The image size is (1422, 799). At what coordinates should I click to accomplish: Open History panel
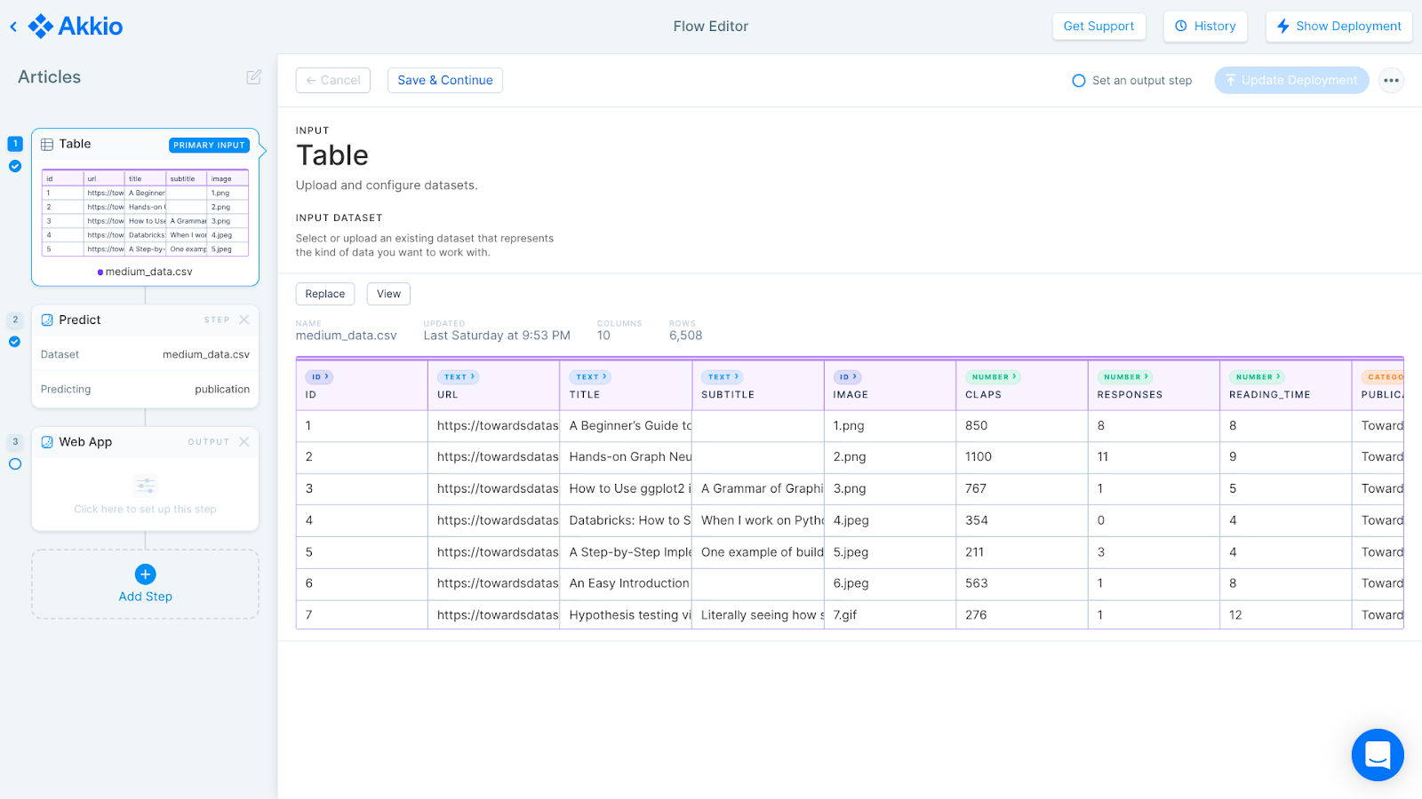click(1205, 27)
